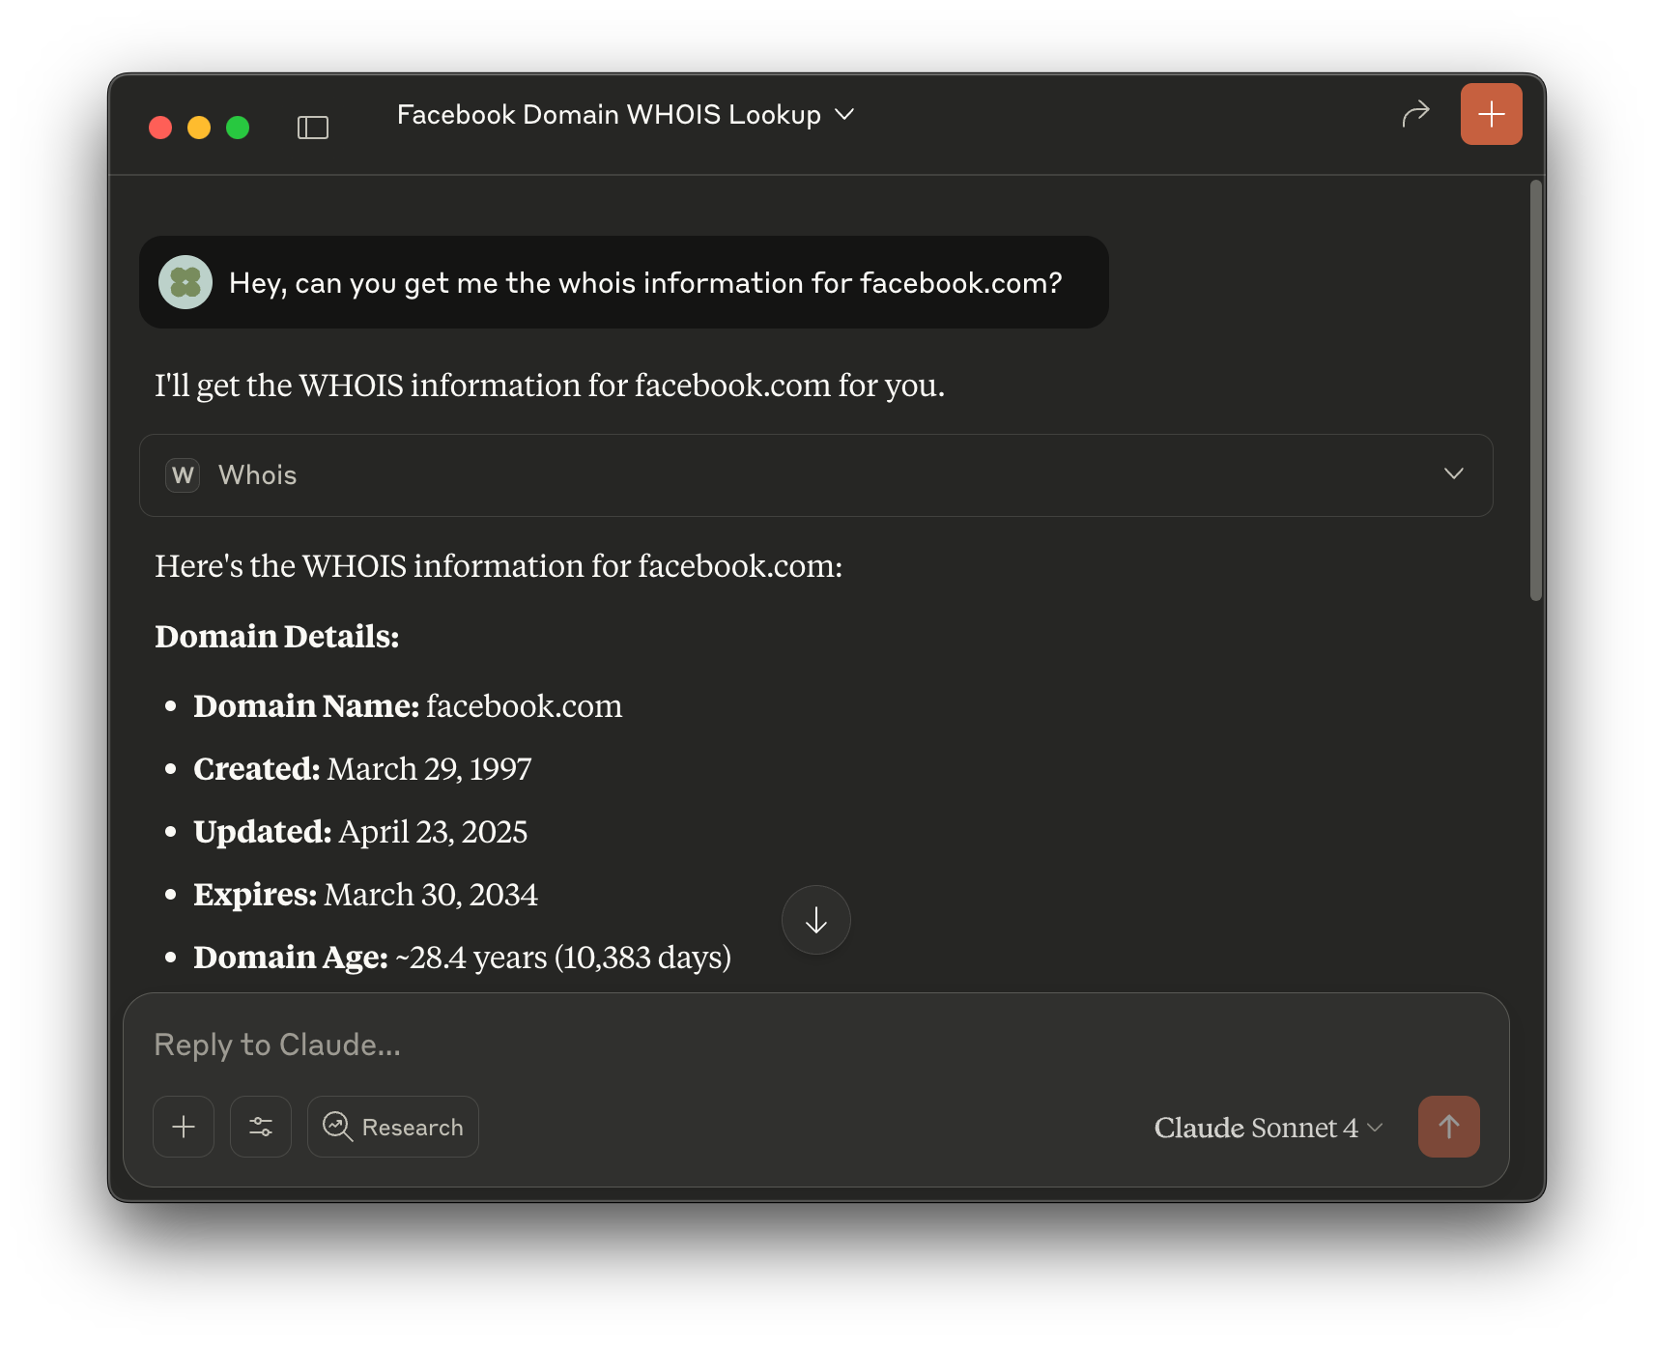Viewport: 1654px width, 1345px height.
Task: Click inside the Reply to Claude field
Action: [x=773, y=1045]
